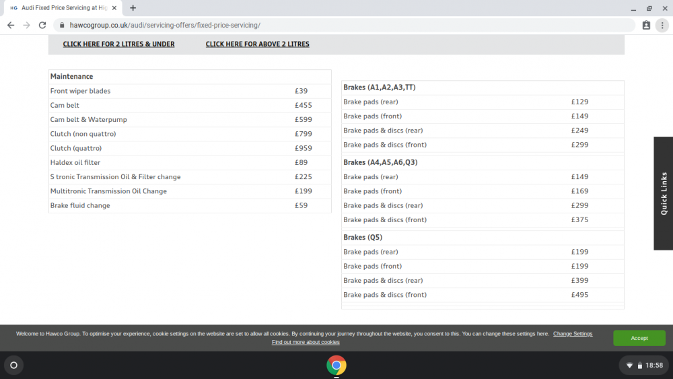Image resolution: width=673 pixels, height=379 pixels.
Task: Follow the above 2 litres link
Action: pyautogui.click(x=258, y=44)
